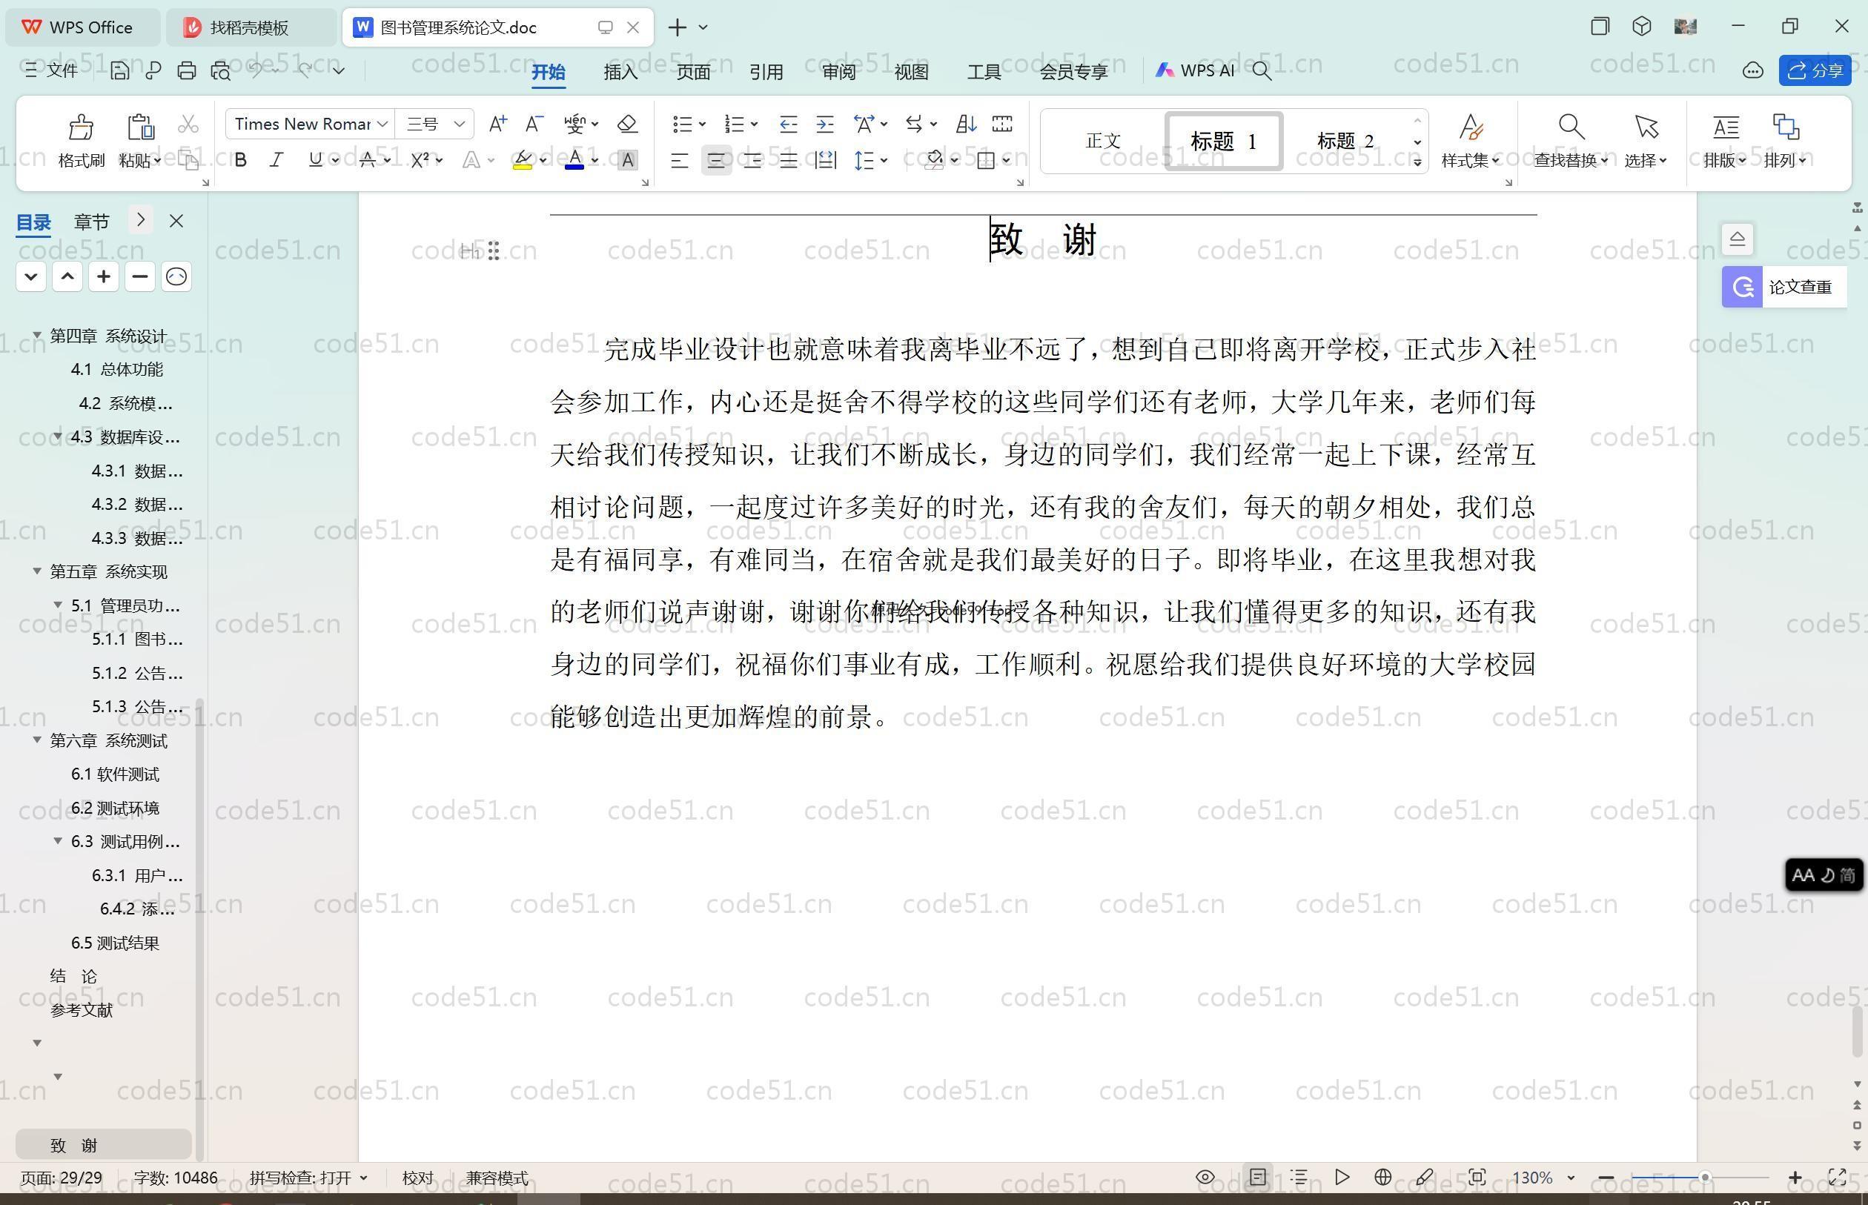Open the Layout (排版) tool icon

tap(1726, 127)
